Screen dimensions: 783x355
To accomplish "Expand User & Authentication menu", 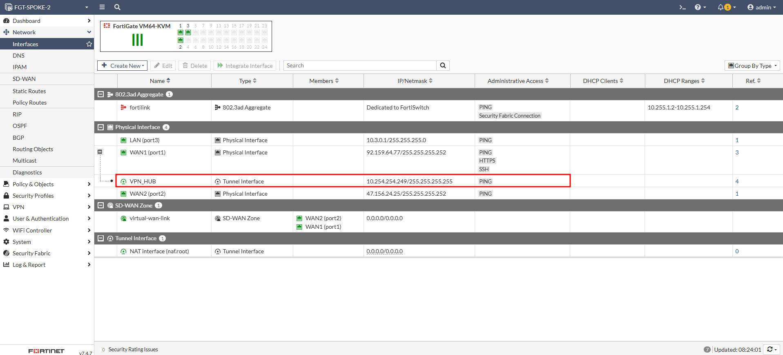I will (47, 219).
